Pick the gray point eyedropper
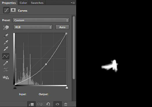 (6, 42)
